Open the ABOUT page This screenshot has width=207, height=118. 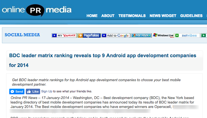point(108,16)
